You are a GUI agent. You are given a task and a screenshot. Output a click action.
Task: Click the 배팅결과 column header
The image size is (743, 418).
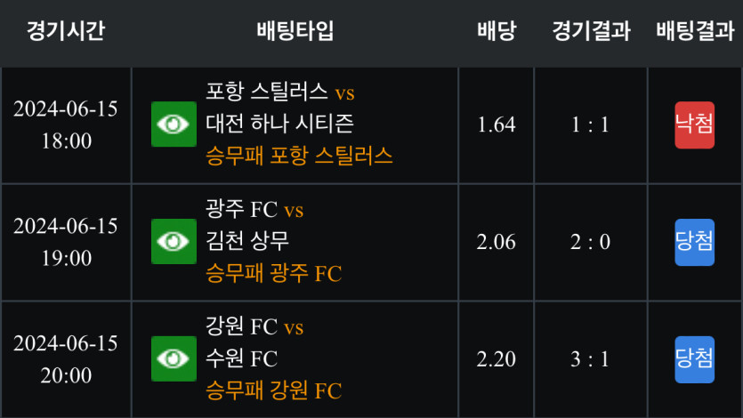(x=695, y=31)
